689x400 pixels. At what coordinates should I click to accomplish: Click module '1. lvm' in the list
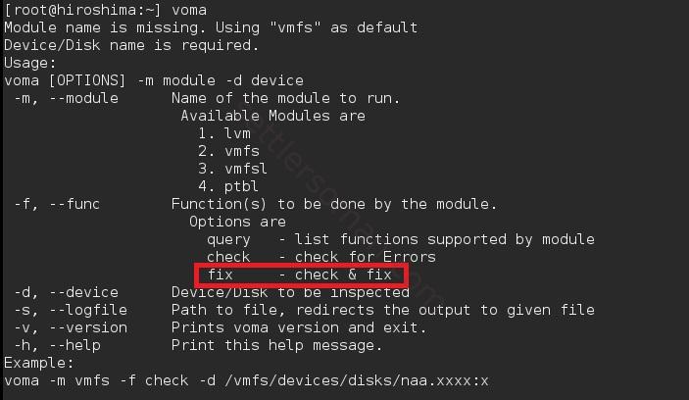(x=224, y=133)
